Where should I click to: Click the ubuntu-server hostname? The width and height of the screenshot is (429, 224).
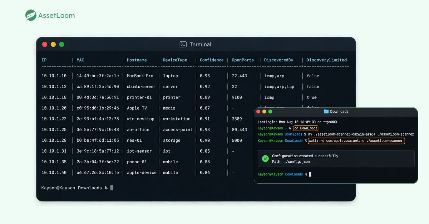pos(141,87)
